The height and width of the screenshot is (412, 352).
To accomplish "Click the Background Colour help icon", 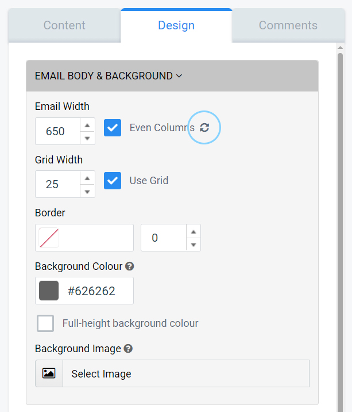I will [x=130, y=266].
